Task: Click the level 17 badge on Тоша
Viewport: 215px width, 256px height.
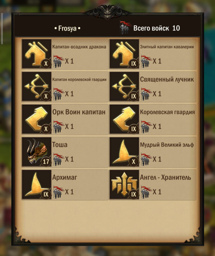Action: 46,161
